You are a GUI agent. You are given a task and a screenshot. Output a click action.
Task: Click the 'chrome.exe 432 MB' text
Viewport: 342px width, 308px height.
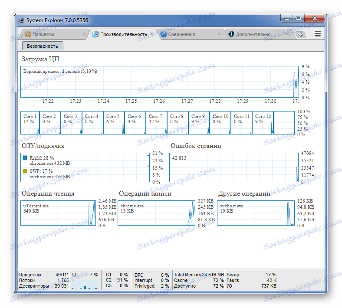50,163
